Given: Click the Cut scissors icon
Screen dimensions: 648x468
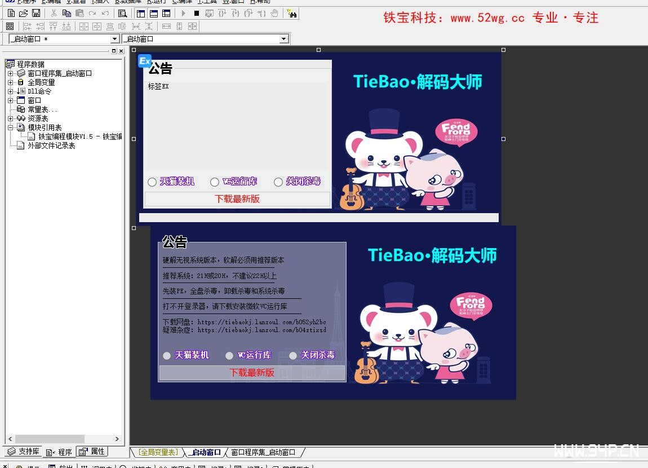Looking at the screenshot, I should point(54,13).
